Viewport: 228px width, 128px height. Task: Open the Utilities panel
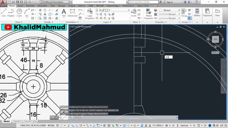pos(197,13)
